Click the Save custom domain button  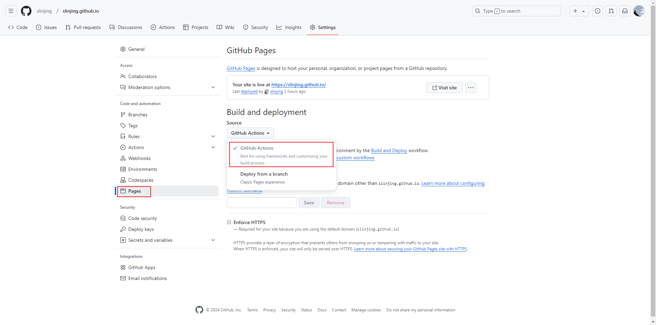(x=309, y=203)
